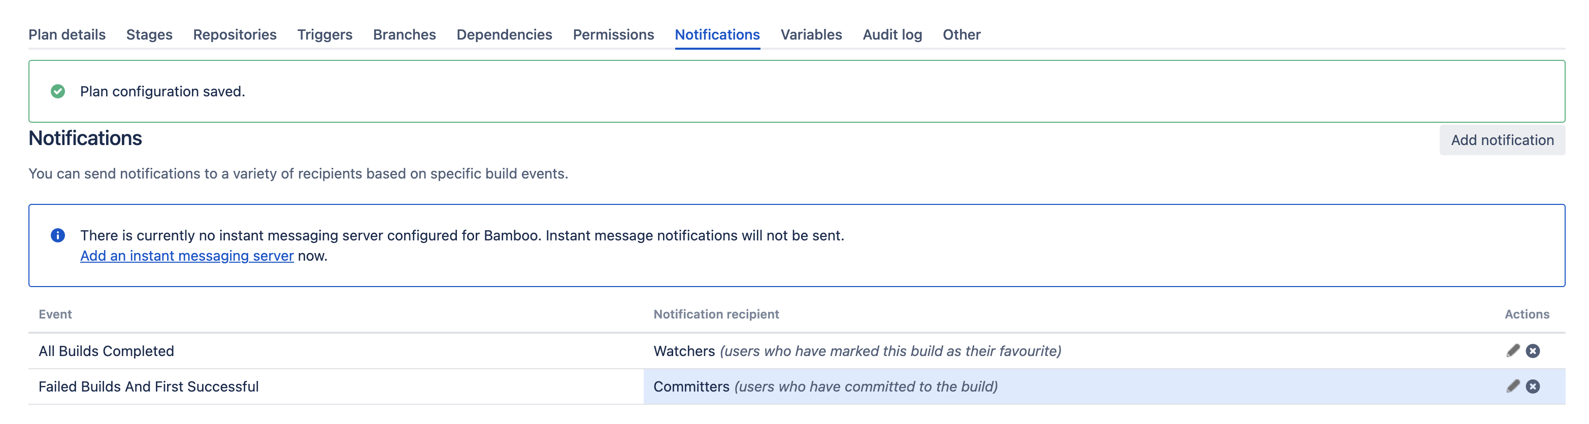Image resolution: width=1589 pixels, height=424 pixels.
Task: Click the Event column header
Action: (x=55, y=314)
